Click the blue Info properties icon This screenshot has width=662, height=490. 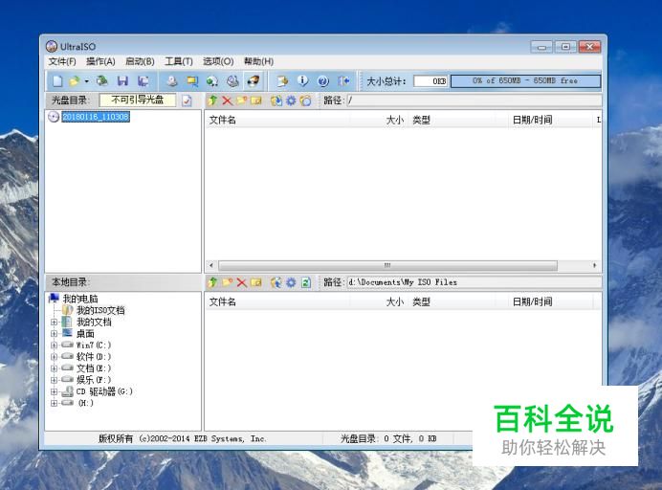pyautogui.click(x=302, y=80)
